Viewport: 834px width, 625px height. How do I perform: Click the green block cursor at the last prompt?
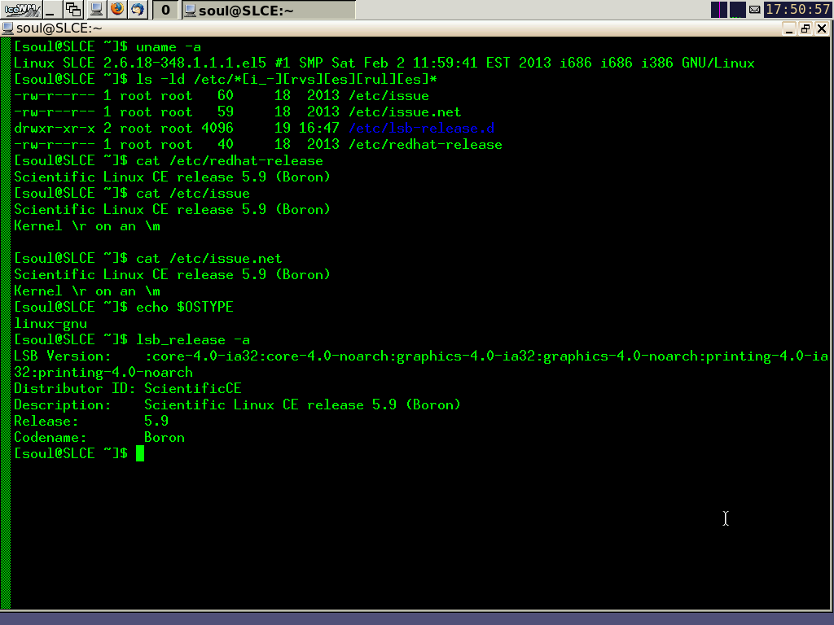click(x=140, y=453)
